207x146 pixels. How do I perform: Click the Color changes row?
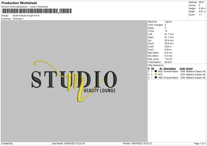click(x=157, y=25)
